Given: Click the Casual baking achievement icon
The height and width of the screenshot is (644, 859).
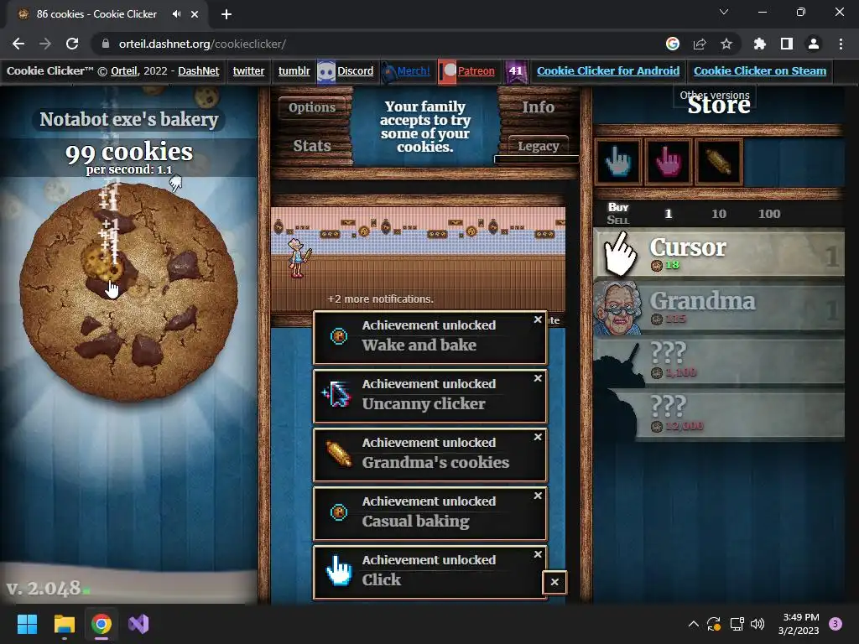Looking at the screenshot, I should pos(339,512).
